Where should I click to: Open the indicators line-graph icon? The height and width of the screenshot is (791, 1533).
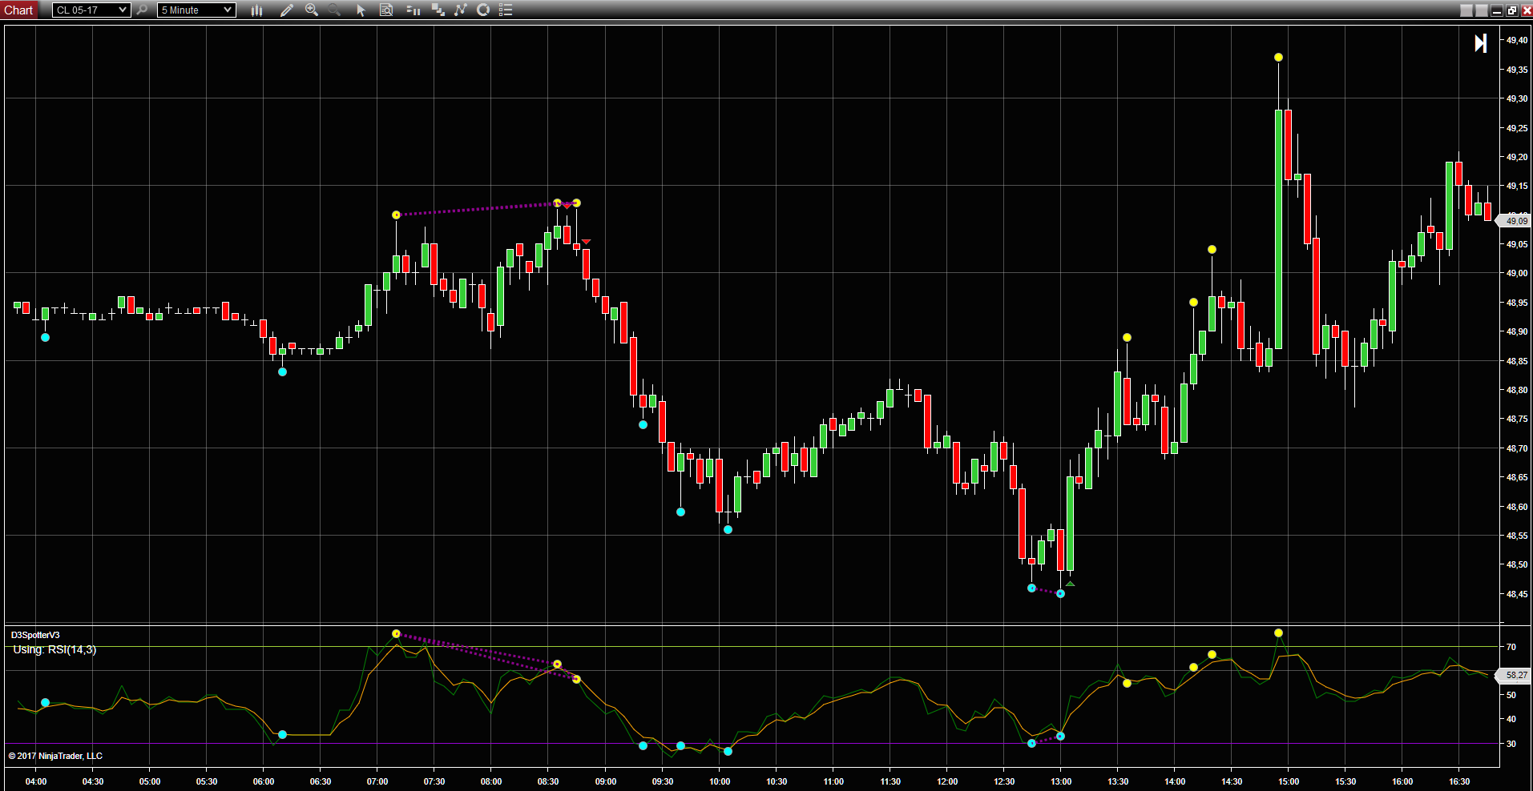(460, 10)
